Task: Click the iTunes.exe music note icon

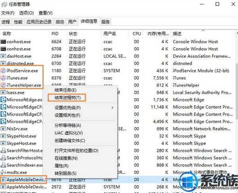Action: tap(3, 78)
